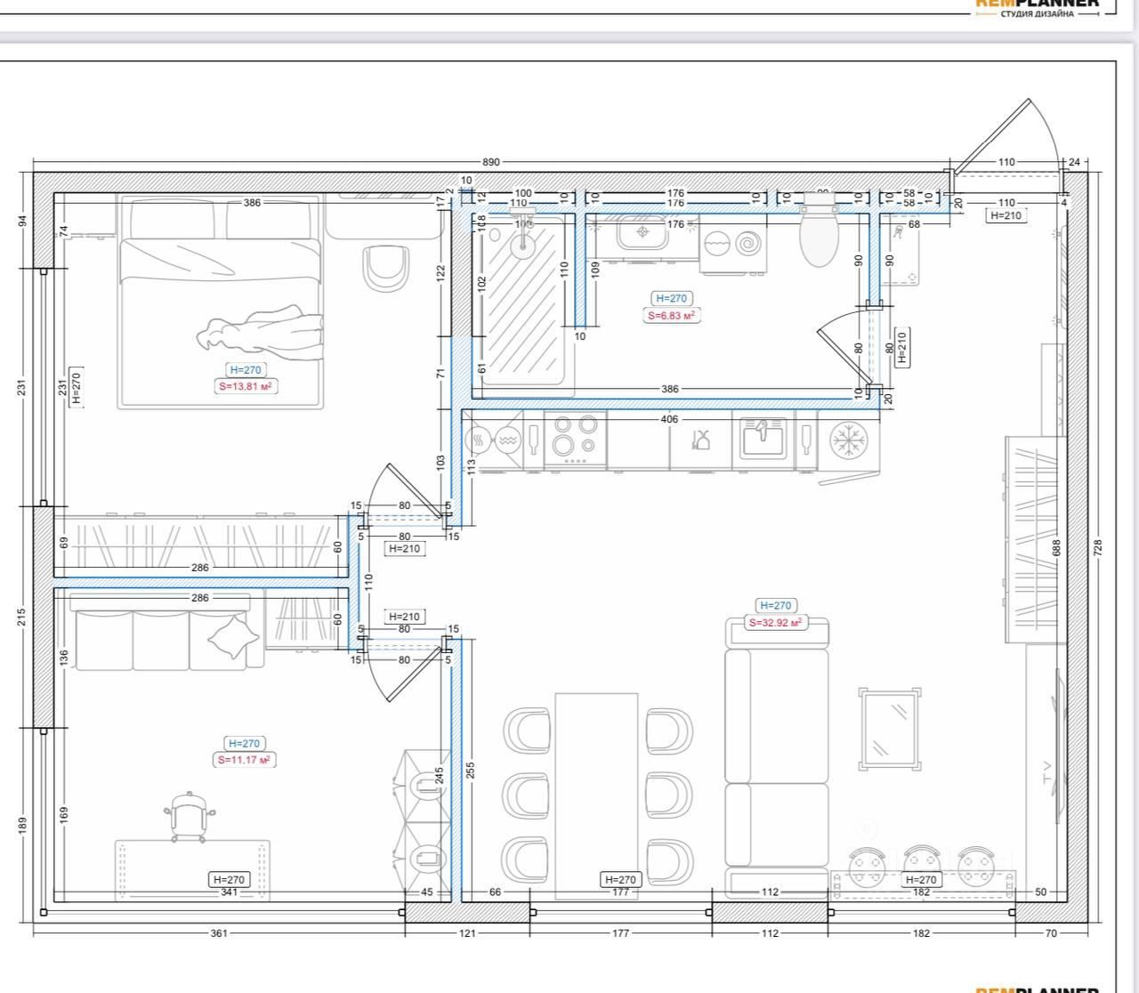The image size is (1139, 993).
Task: Click the large living room sofa
Action: [x=777, y=758]
